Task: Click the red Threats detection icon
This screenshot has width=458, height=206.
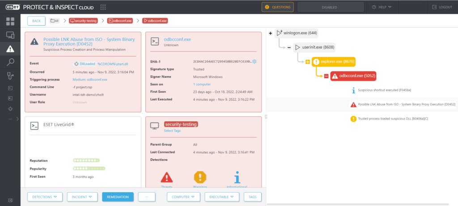Action: coord(166,177)
